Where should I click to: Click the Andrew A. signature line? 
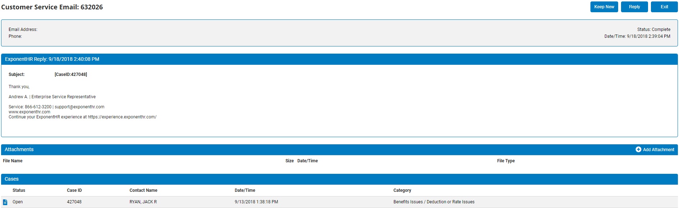52,97
